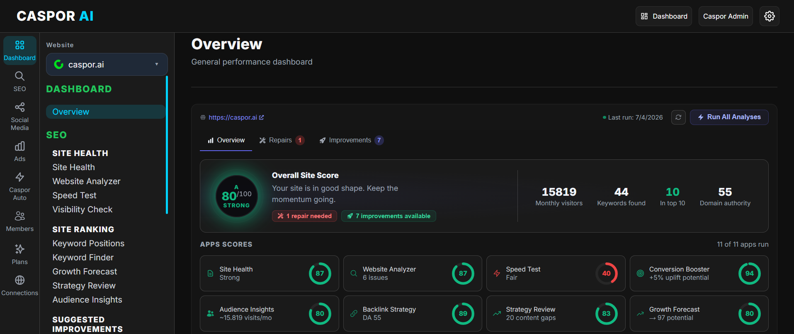Switch to the Repairs tab
794x334 pixels.
click(282, 140)
